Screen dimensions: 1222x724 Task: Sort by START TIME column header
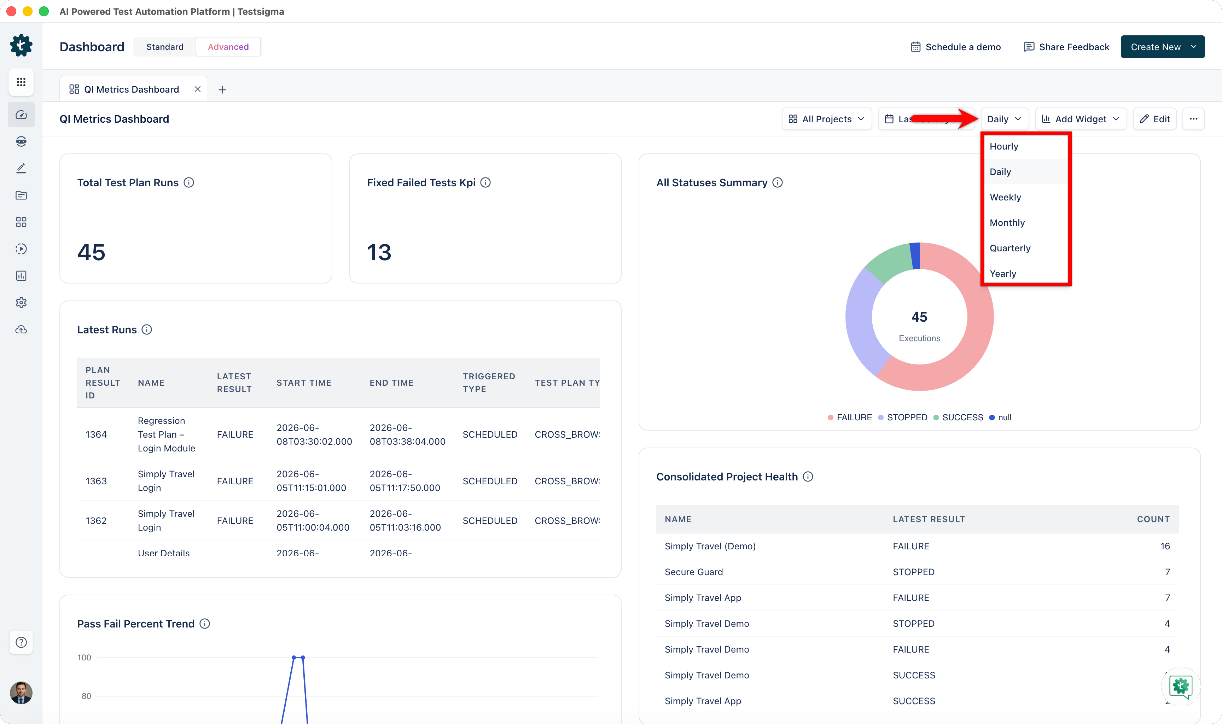pyautogui.click(x=304, y=383)
